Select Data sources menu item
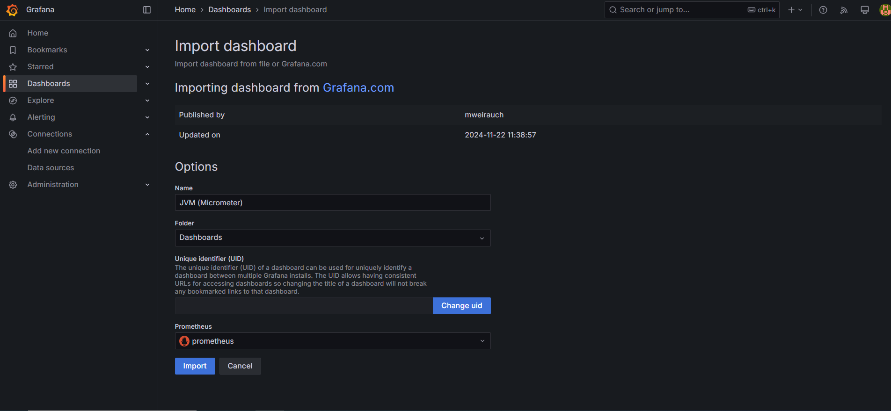 click(51, 168)
